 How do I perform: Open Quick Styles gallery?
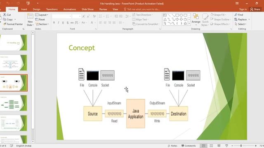(x=205, y=20)
